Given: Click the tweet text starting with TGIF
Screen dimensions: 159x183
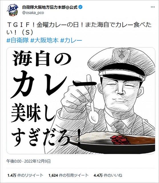Looking at the screenshot, I should tap(79, 29).
